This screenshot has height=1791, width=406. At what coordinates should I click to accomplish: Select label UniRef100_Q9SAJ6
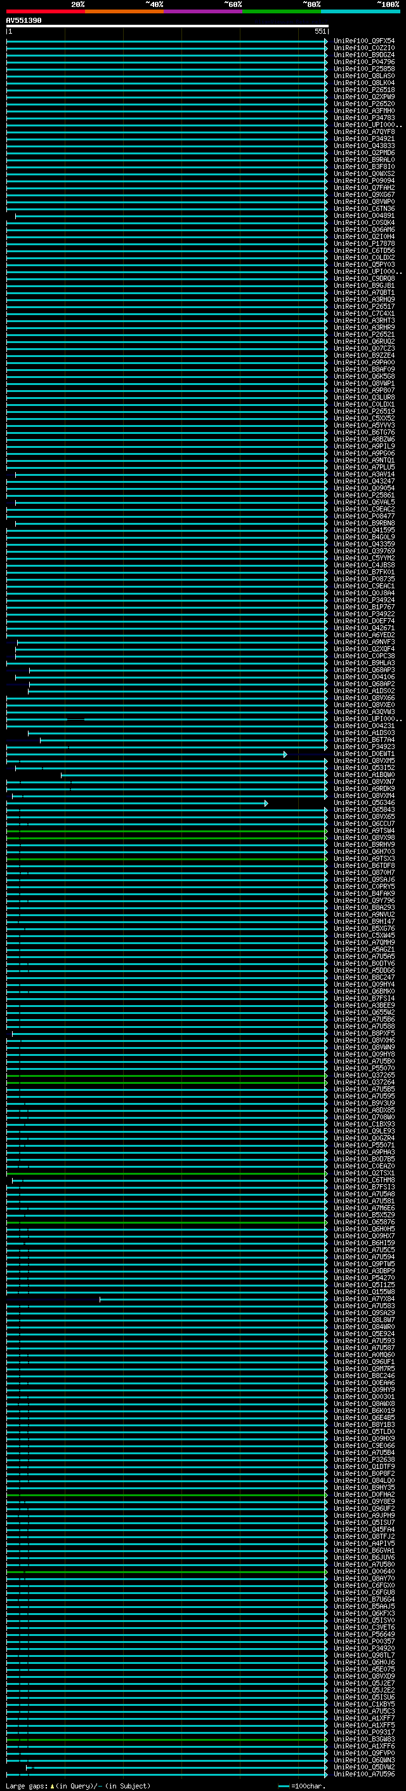pyautogui.click(x=363, y=879)
